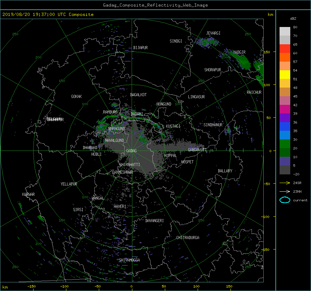Image resolution: width=311 pixels, height=291 pixels.
Task: Click the red 60-65 dBZ color swatch
Action: coord(285,48)
